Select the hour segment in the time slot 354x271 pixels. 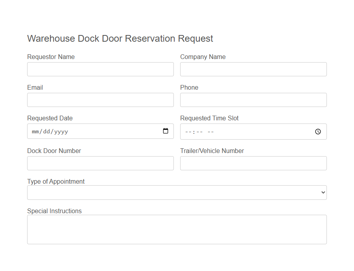(x=188, y=132)
